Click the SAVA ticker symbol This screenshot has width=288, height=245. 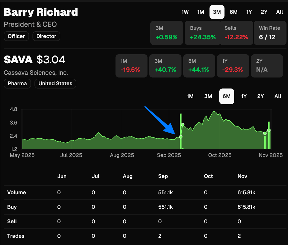pos(18,60)
